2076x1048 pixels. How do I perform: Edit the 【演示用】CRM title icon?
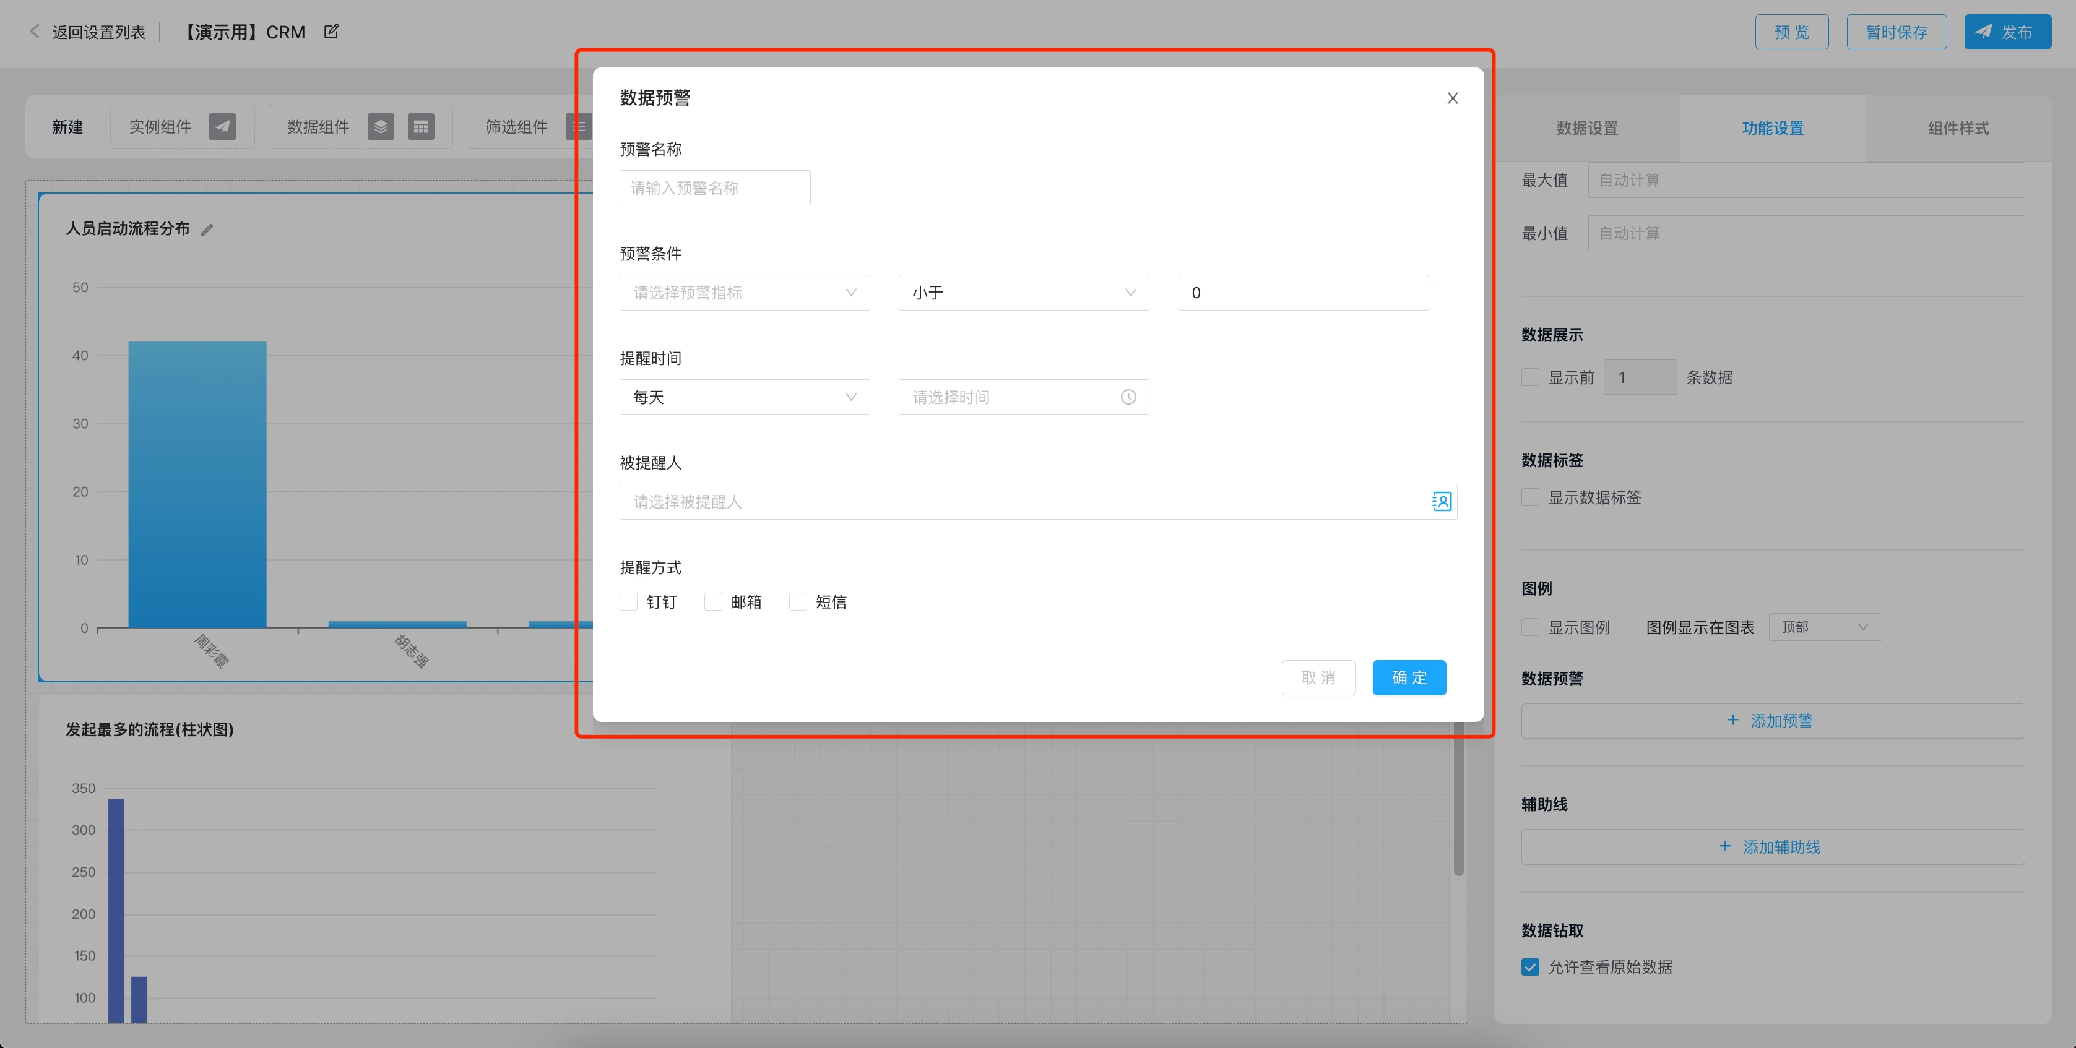point(331,32)
